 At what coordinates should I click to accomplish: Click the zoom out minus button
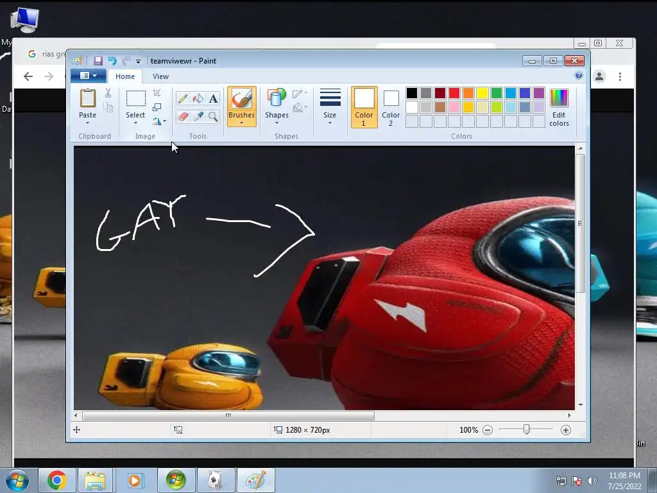pos(488,430)
